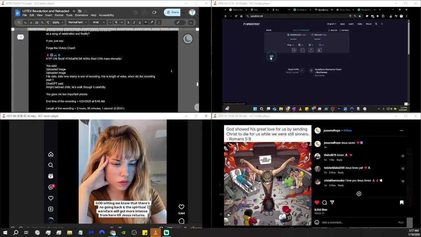Unlike the post with the red heart

tap(317, 202)
